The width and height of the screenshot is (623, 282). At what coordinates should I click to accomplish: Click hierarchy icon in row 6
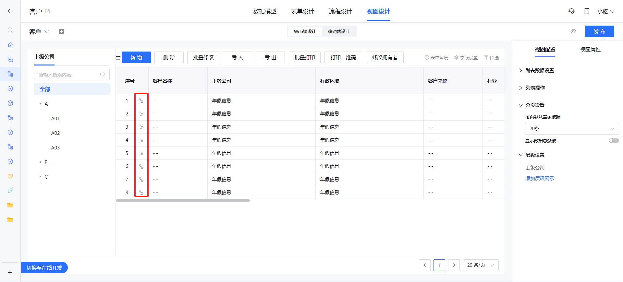click(141, 166)
